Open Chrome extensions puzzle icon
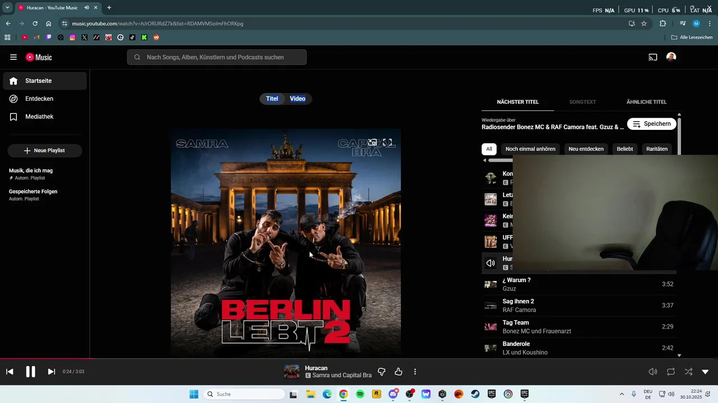Screen dimensions: 718x403 click(x=662, y=24)
